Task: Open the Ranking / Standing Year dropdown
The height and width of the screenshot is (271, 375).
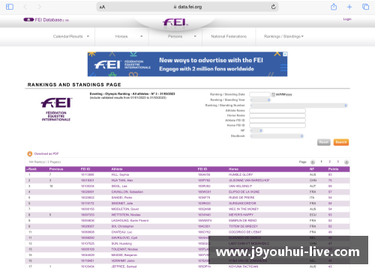Action: coord(260,100)
